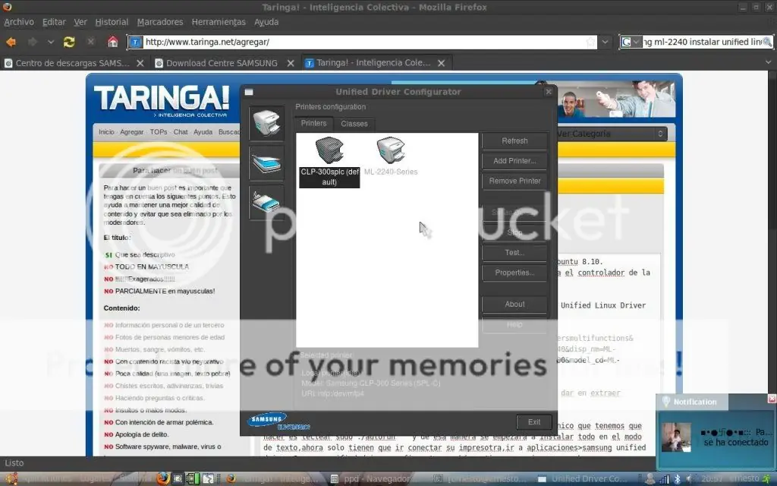Open Bluetooth tray icon in the panel

coord(677,479)
